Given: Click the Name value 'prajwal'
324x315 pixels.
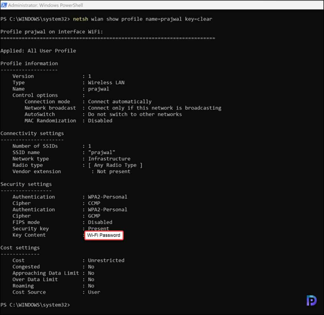Looking at the screenshot, I should (98, 89).
